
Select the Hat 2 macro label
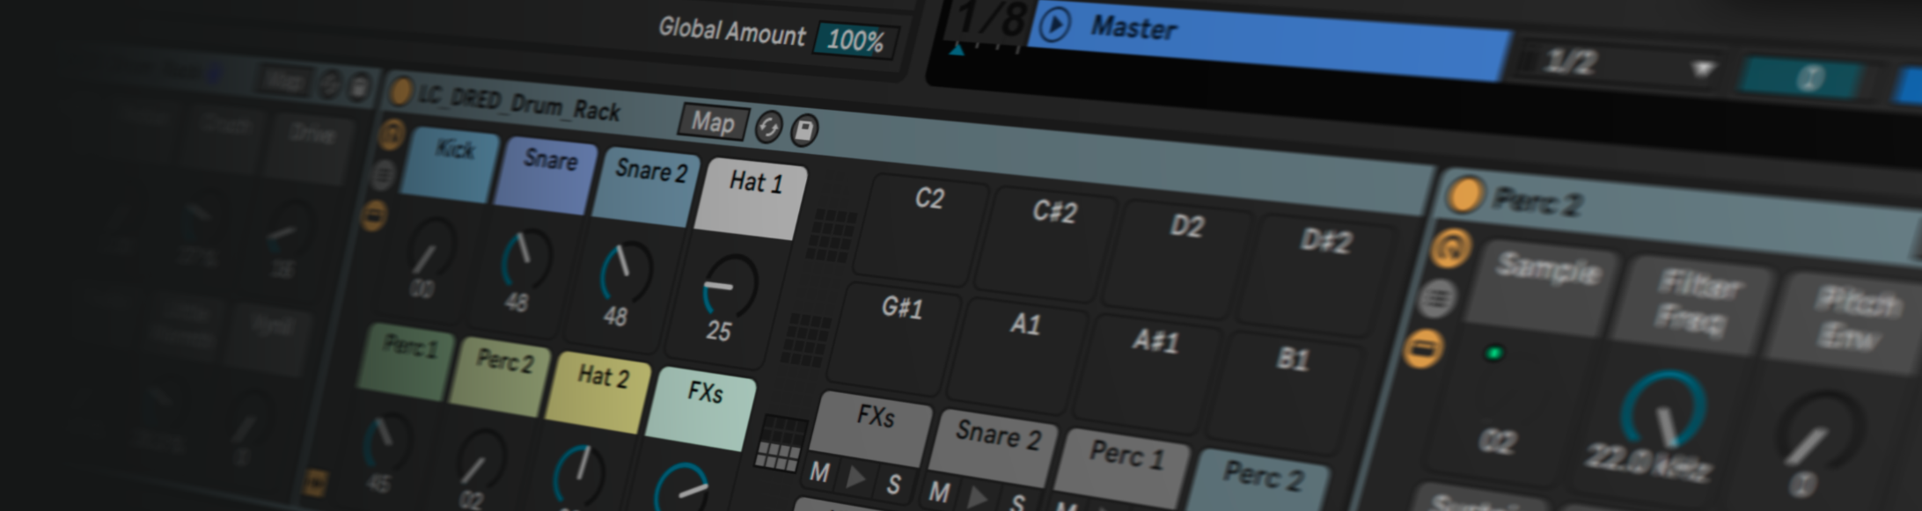click(x=598, y=393)
